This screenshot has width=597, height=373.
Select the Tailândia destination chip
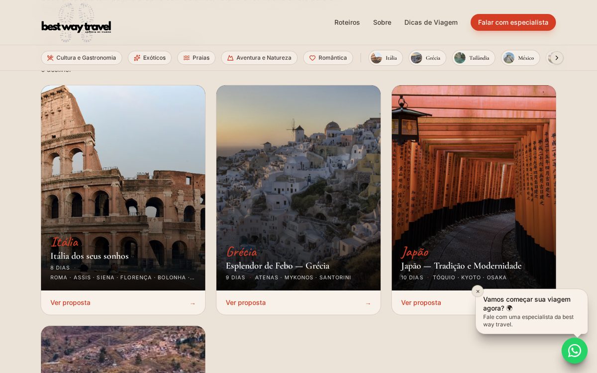click(473, 58)
